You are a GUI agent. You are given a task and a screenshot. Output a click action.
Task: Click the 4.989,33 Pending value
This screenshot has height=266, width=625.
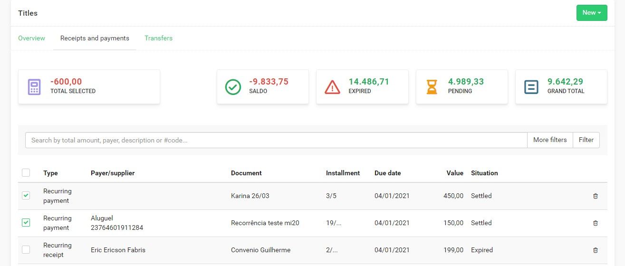tap(466, 82)
